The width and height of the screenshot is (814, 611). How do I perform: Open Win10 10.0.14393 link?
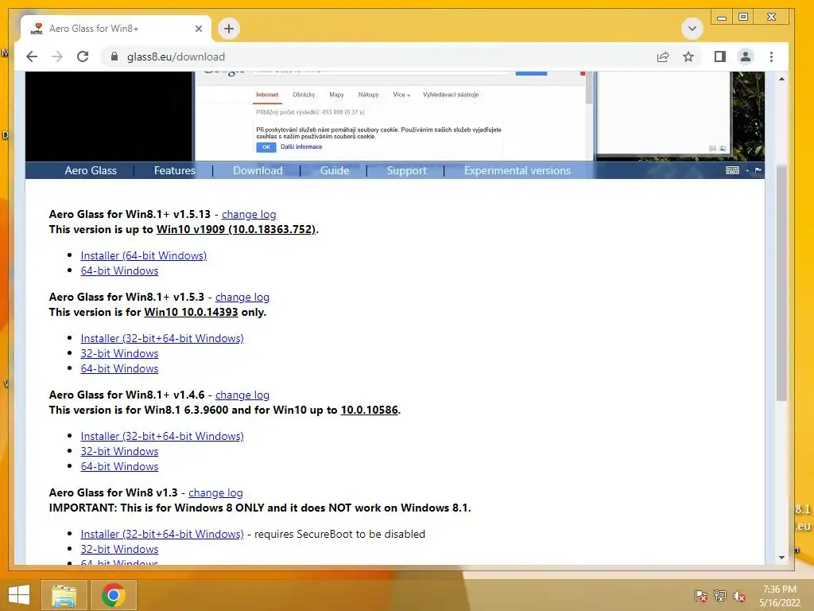pos(191,312)
